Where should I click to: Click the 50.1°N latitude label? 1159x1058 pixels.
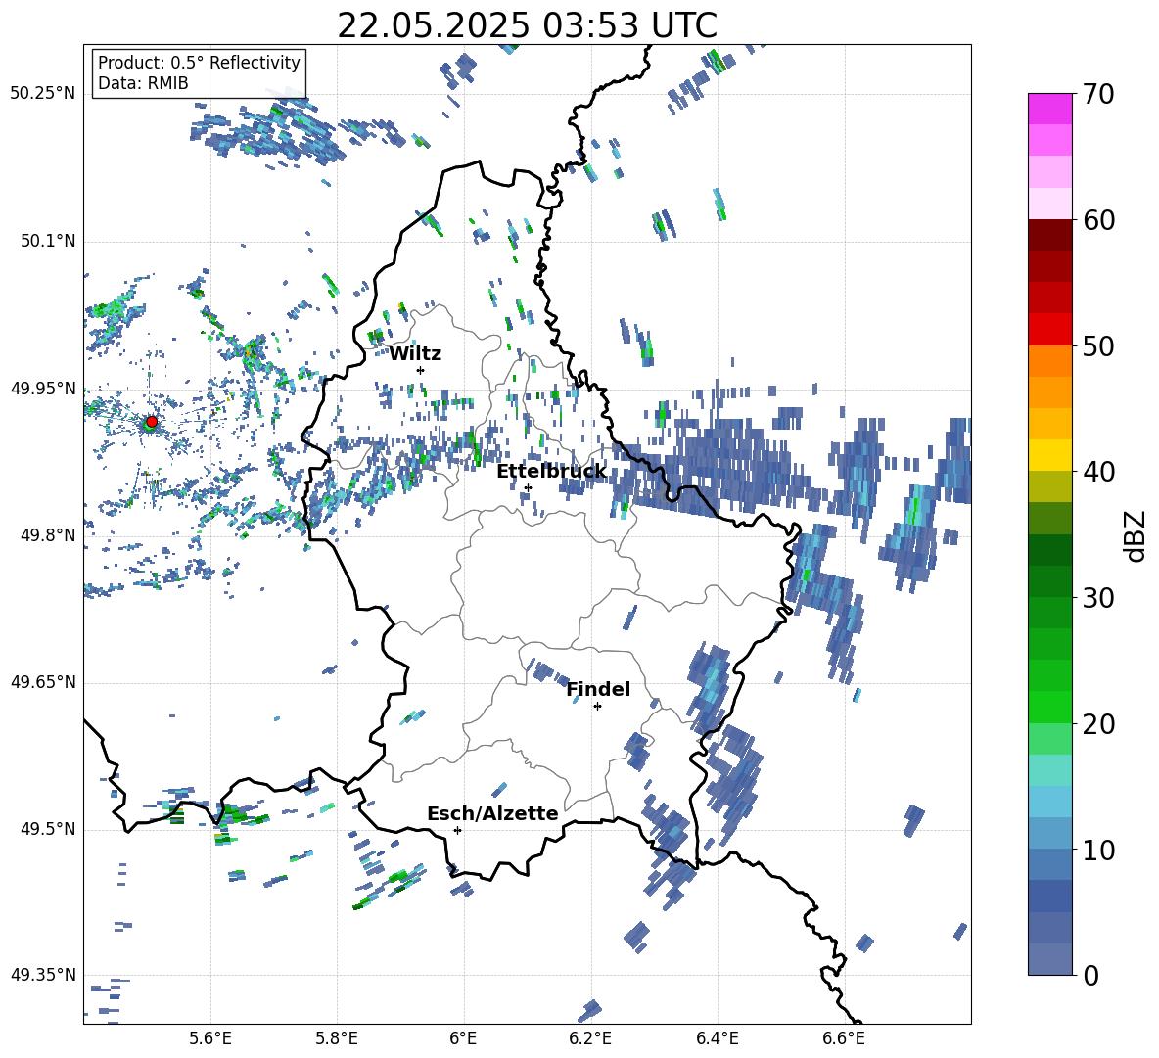pos(48,242)
